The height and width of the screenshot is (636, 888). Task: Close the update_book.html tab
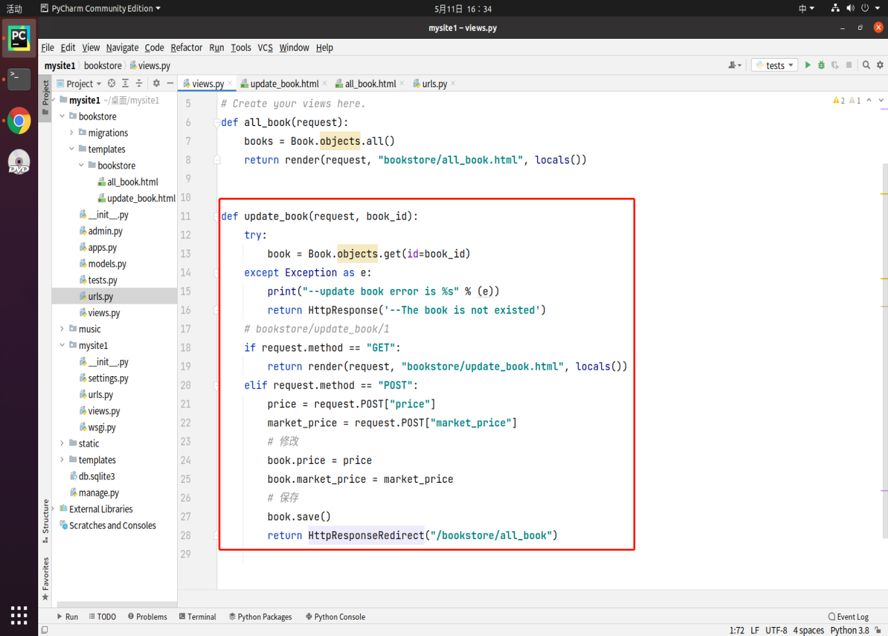pos(324,83)
